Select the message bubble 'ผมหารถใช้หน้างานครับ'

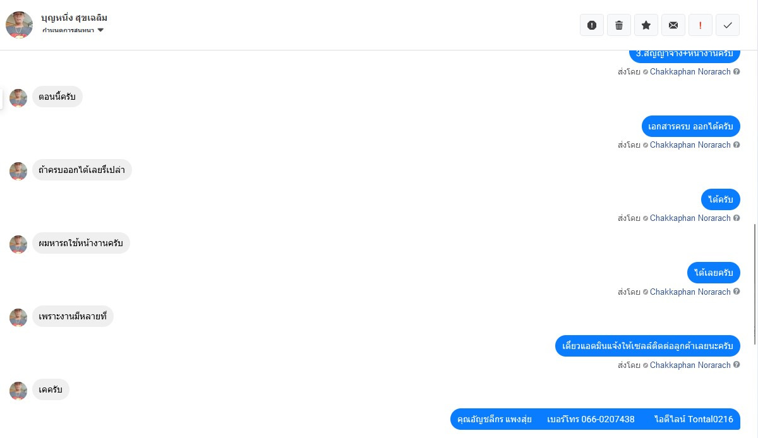[x=81, y=243]
